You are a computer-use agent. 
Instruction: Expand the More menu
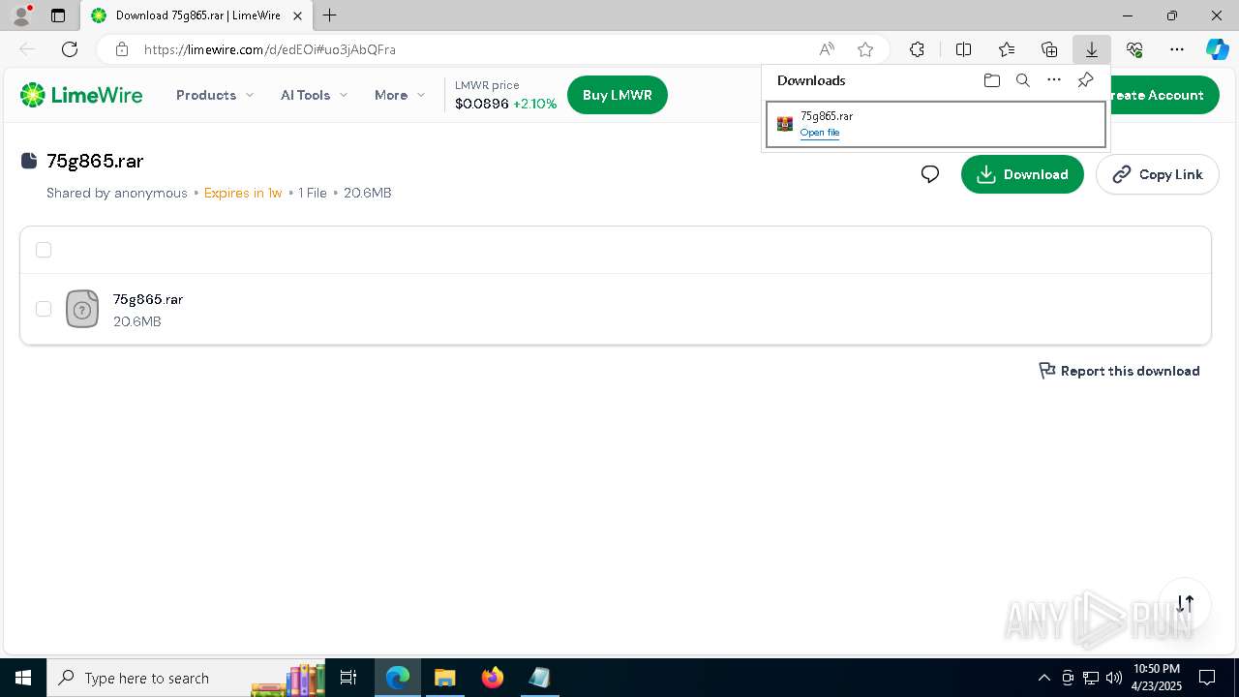click(400, 95)
